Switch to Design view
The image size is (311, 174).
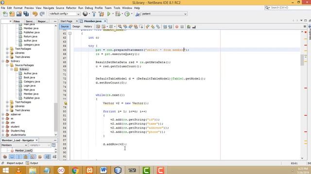[x=76, y=27]
